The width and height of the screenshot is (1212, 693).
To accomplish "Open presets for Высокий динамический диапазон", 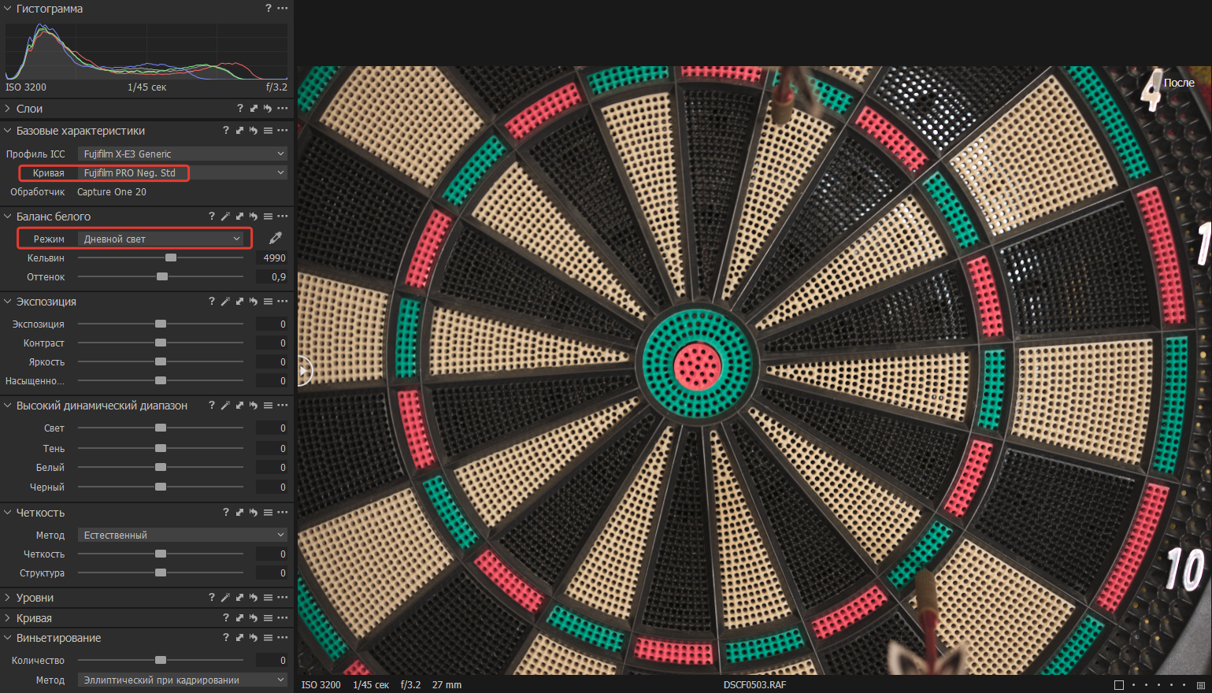I will 268,405.
